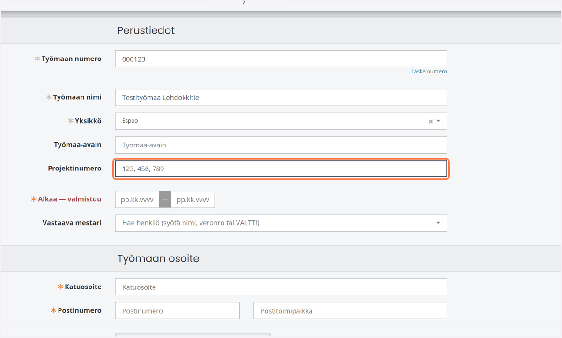Click the Perustiedot section heading
The image size is (562, 338).
click(x=146, y=31)
